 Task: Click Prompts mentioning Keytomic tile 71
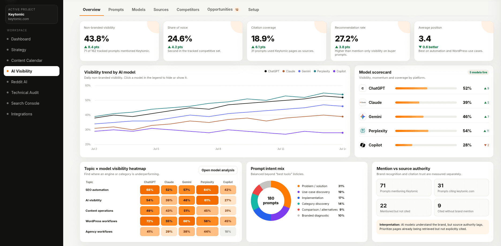click(x=404, y=187)
